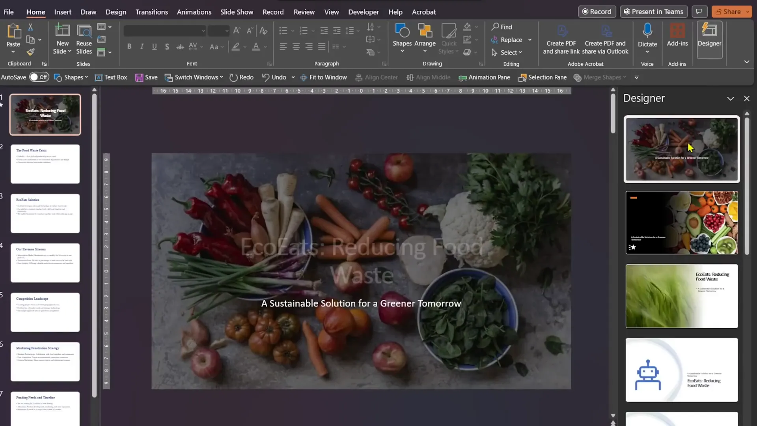Click Fit to Window
The image size is (757, 426).
(324, 77)
